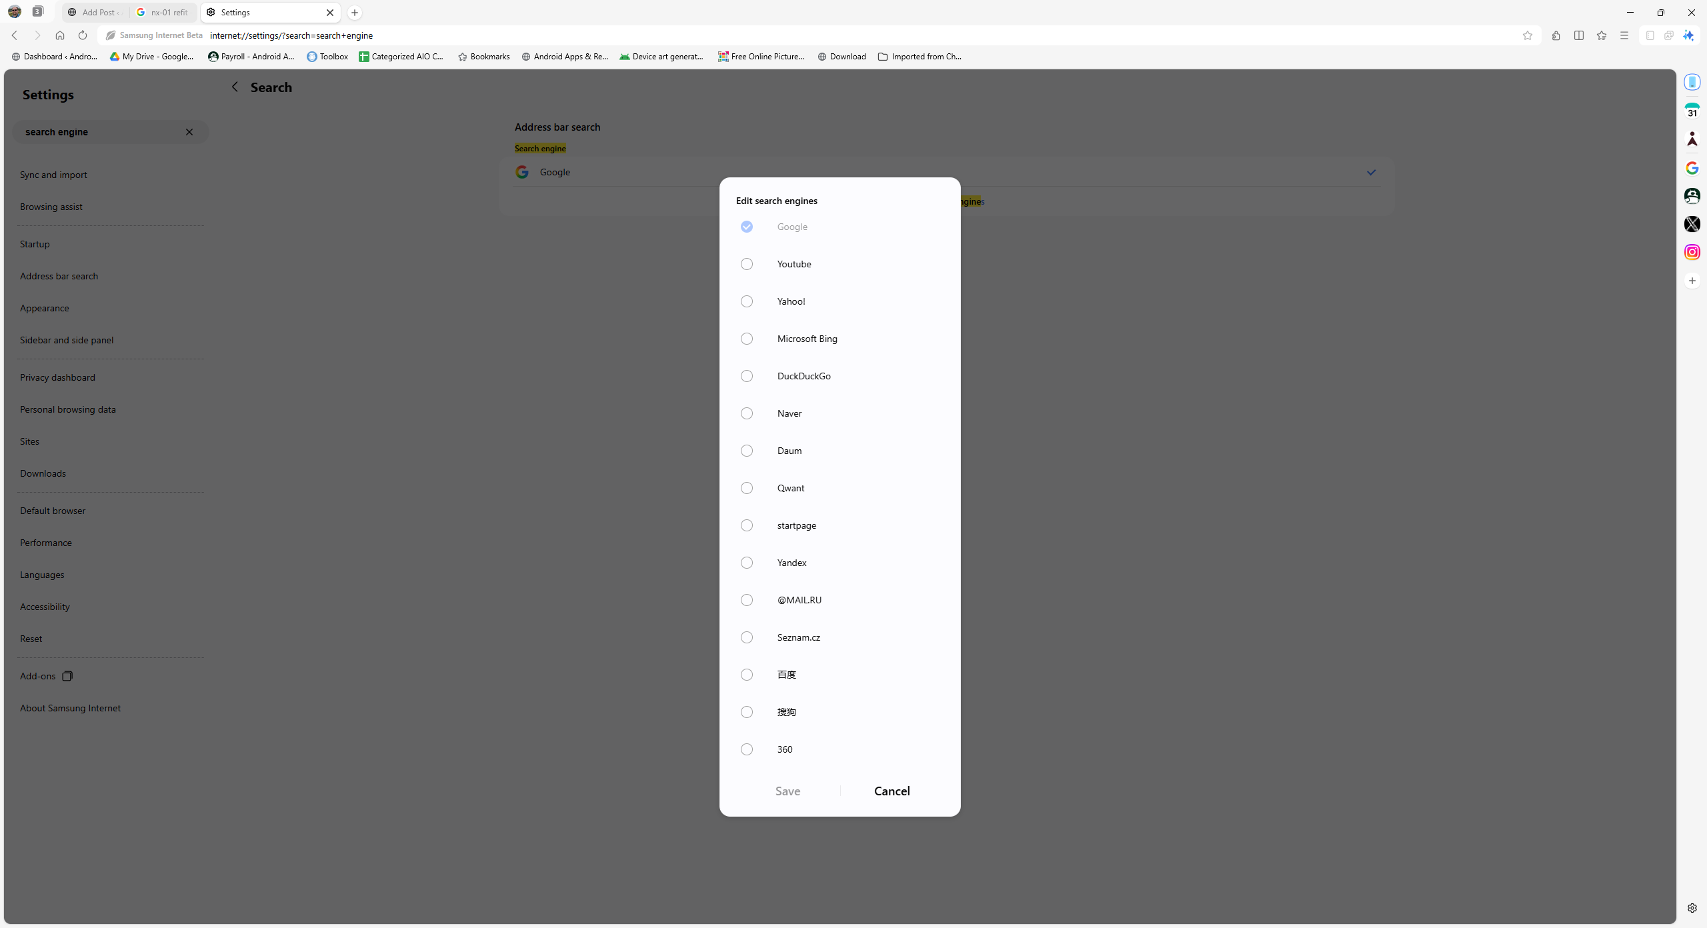Select the Microsoft Bing radio button
The width and height of the screenshot is (1707, 928).
pos(747,339)
